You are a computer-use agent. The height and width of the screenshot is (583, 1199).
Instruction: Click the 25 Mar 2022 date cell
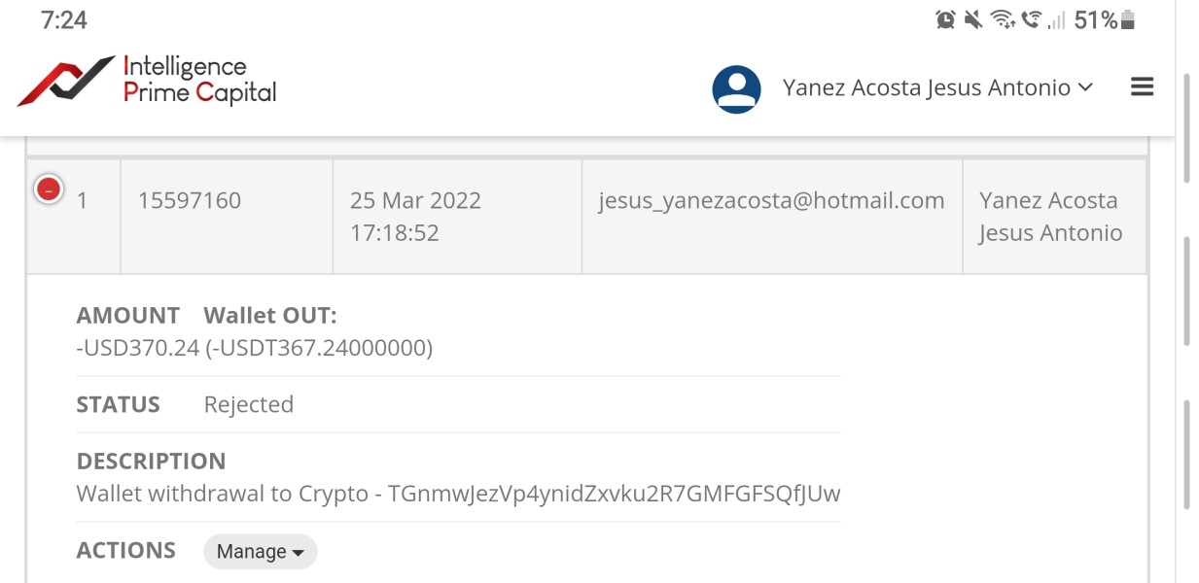tap(415, 201)
